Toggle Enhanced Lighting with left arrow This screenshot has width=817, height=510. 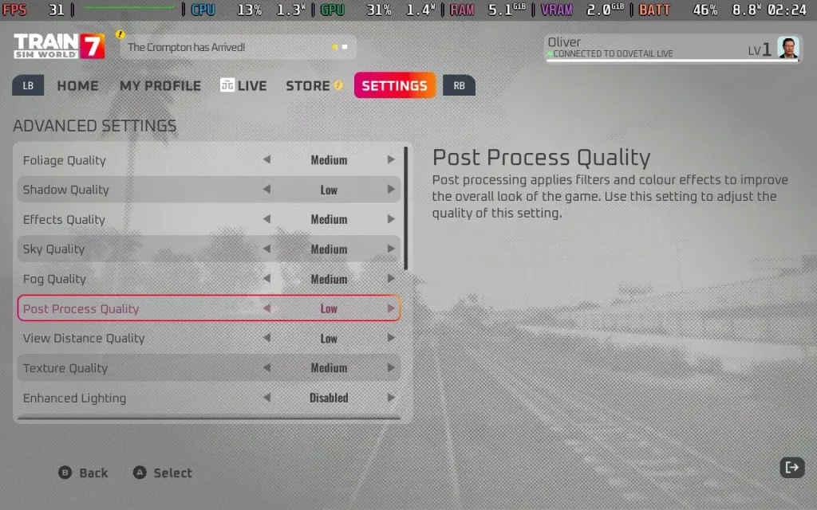click(x=266, y=398)
